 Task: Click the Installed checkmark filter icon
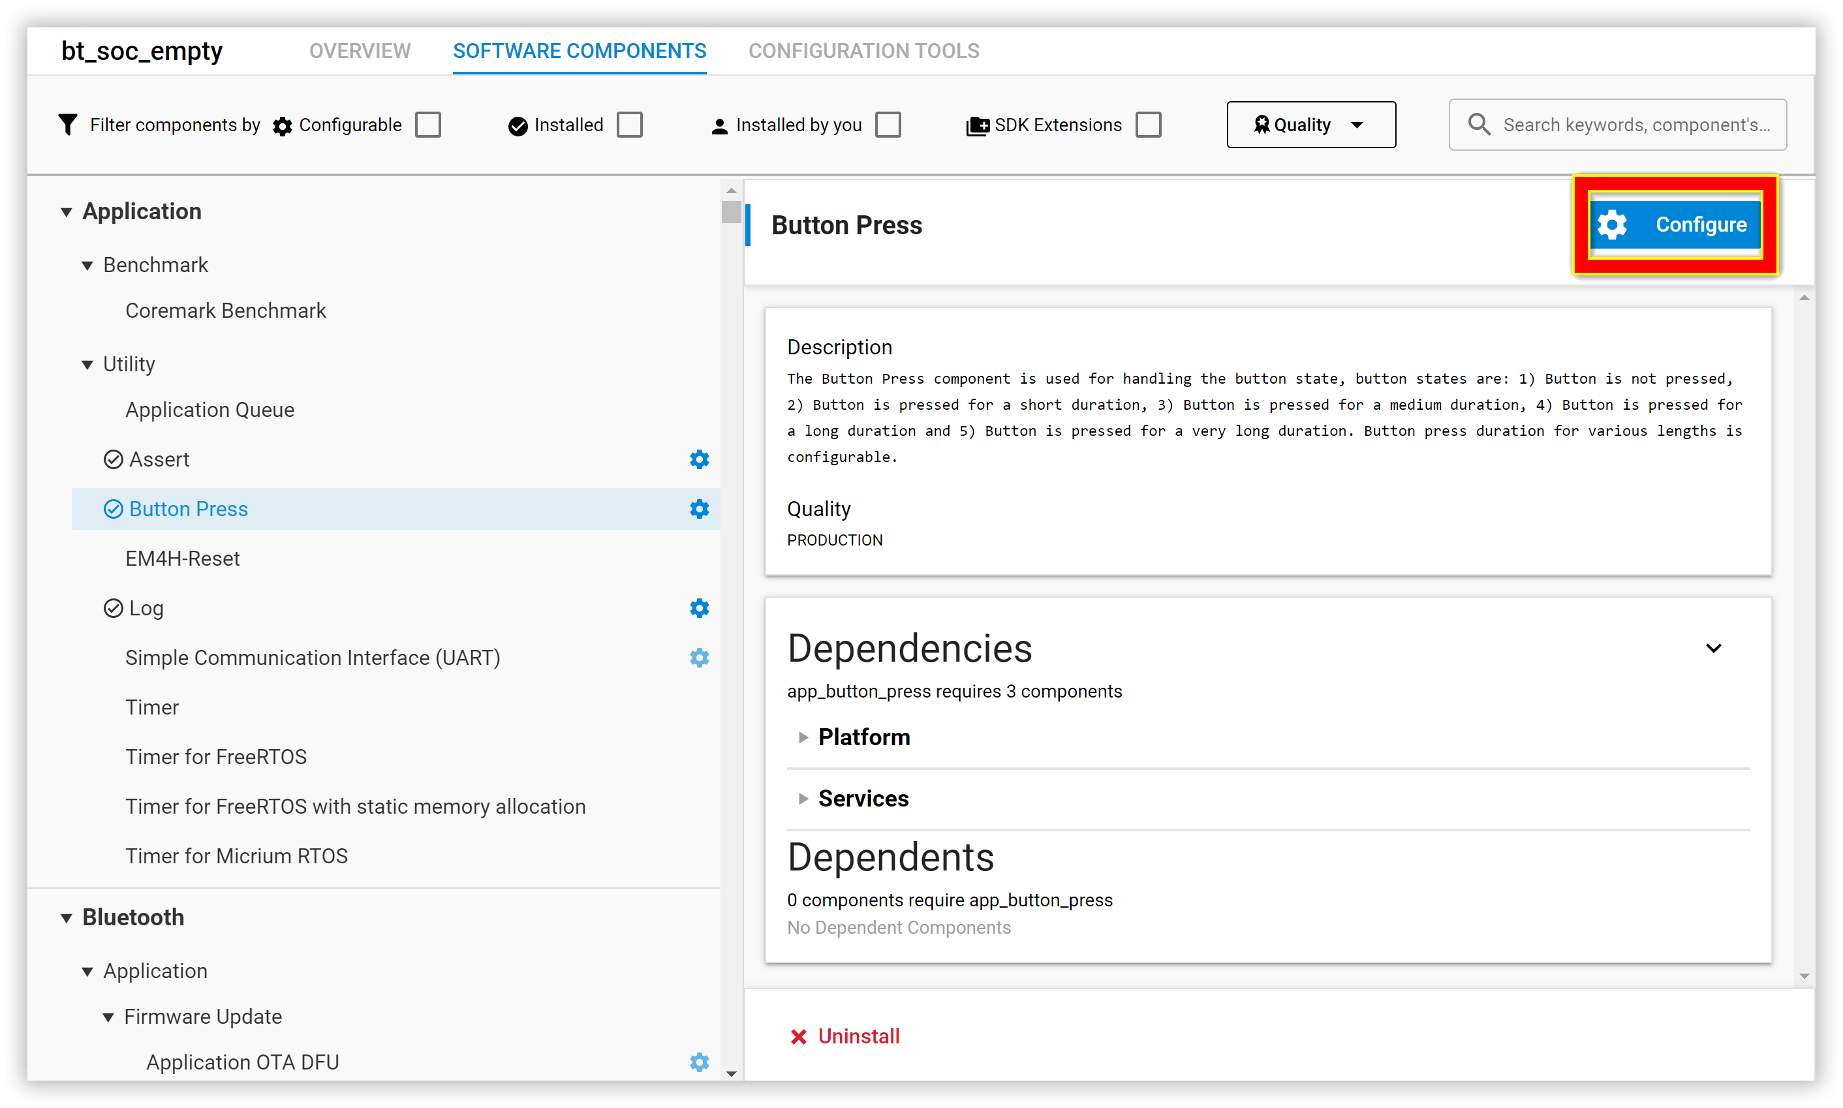(518, 126)
